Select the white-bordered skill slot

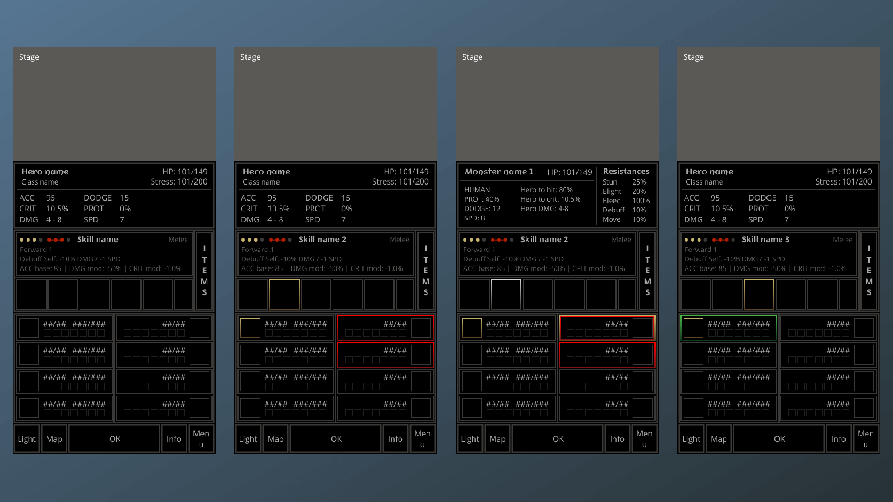click(506, 295)
